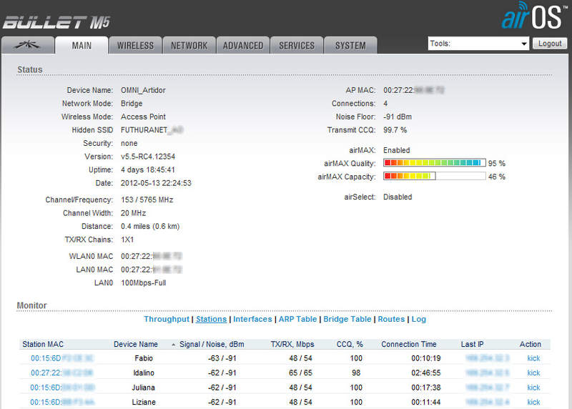Go to the Advanced tab

pyautogui.click(x=243, y=45)
